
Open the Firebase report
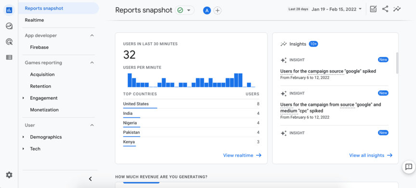click(39, 47)
